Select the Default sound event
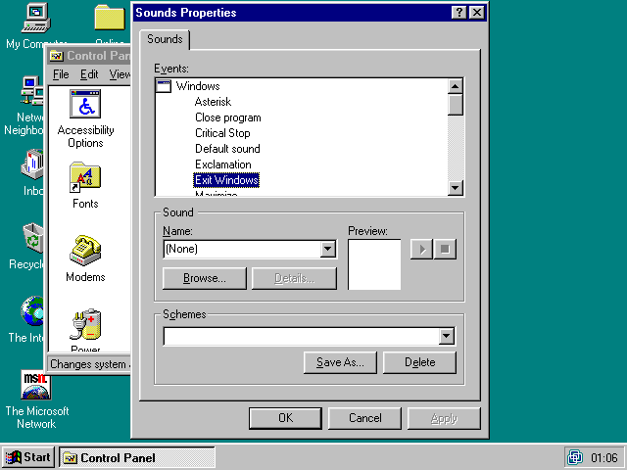The image size is (627, 470). tap(227, 149)
